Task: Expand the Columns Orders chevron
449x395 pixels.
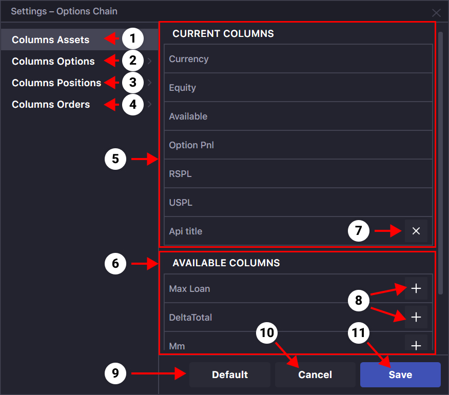Action: 149,104
